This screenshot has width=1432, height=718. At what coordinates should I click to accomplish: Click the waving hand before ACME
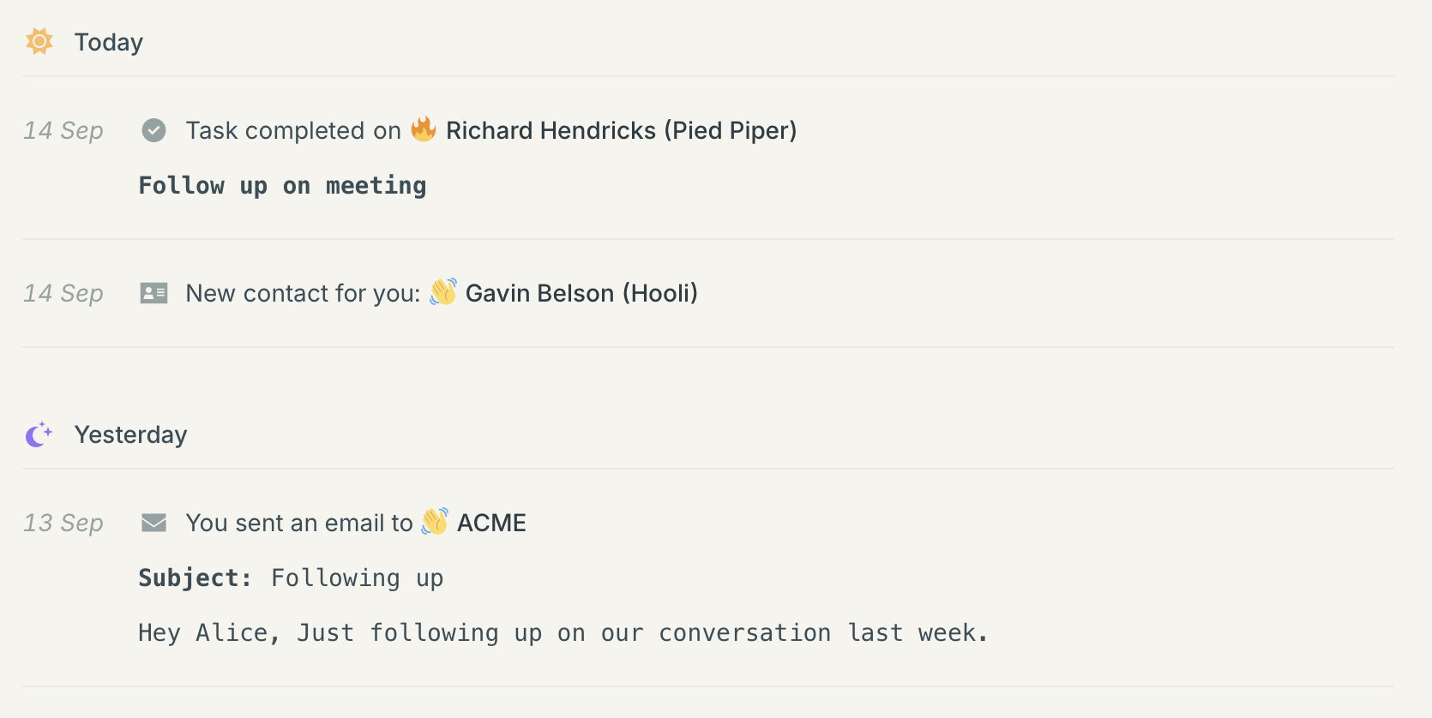click(435, 522)
